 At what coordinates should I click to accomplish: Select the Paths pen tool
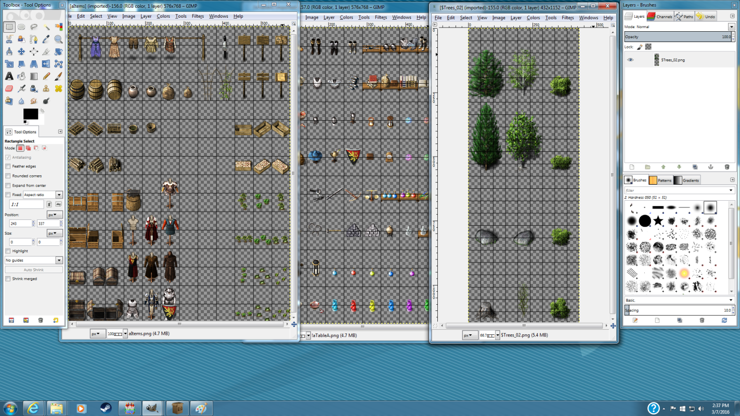[x=34, y=39]
